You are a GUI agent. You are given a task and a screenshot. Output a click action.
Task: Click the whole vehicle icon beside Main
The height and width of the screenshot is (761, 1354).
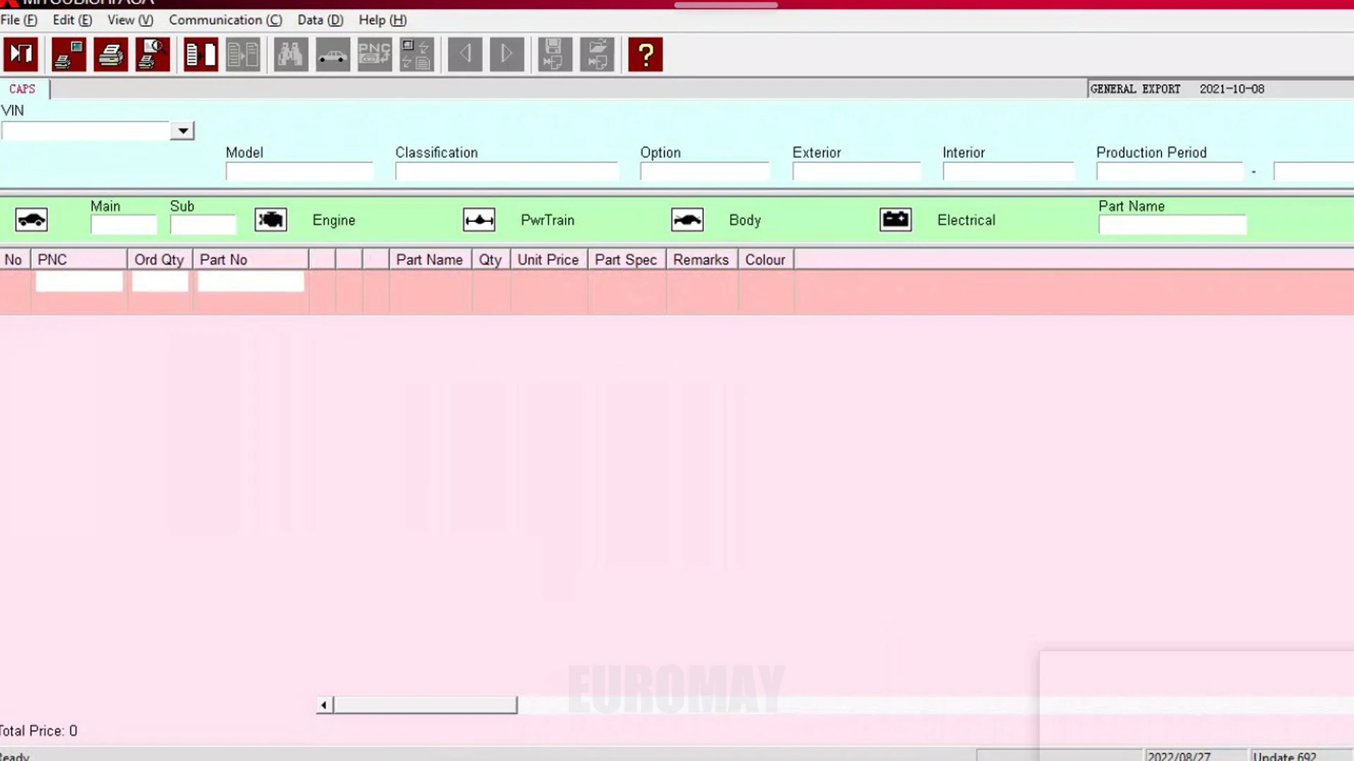coord(31,220)
